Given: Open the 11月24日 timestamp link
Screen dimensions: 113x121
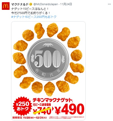Looking at the screenshot, I should click(66, 4).
